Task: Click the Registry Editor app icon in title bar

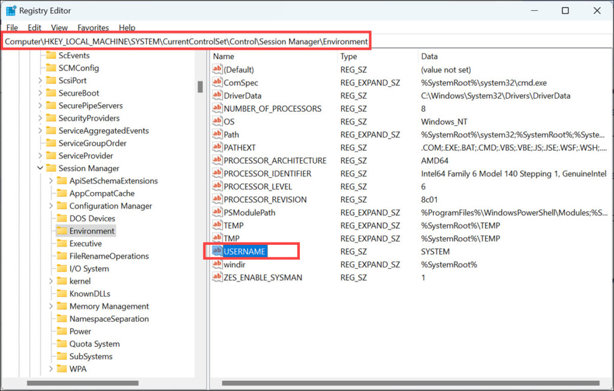Action: coord(11,10)
